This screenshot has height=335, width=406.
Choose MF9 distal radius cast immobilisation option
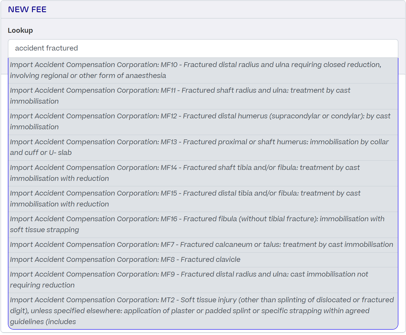tap(203, 280)
